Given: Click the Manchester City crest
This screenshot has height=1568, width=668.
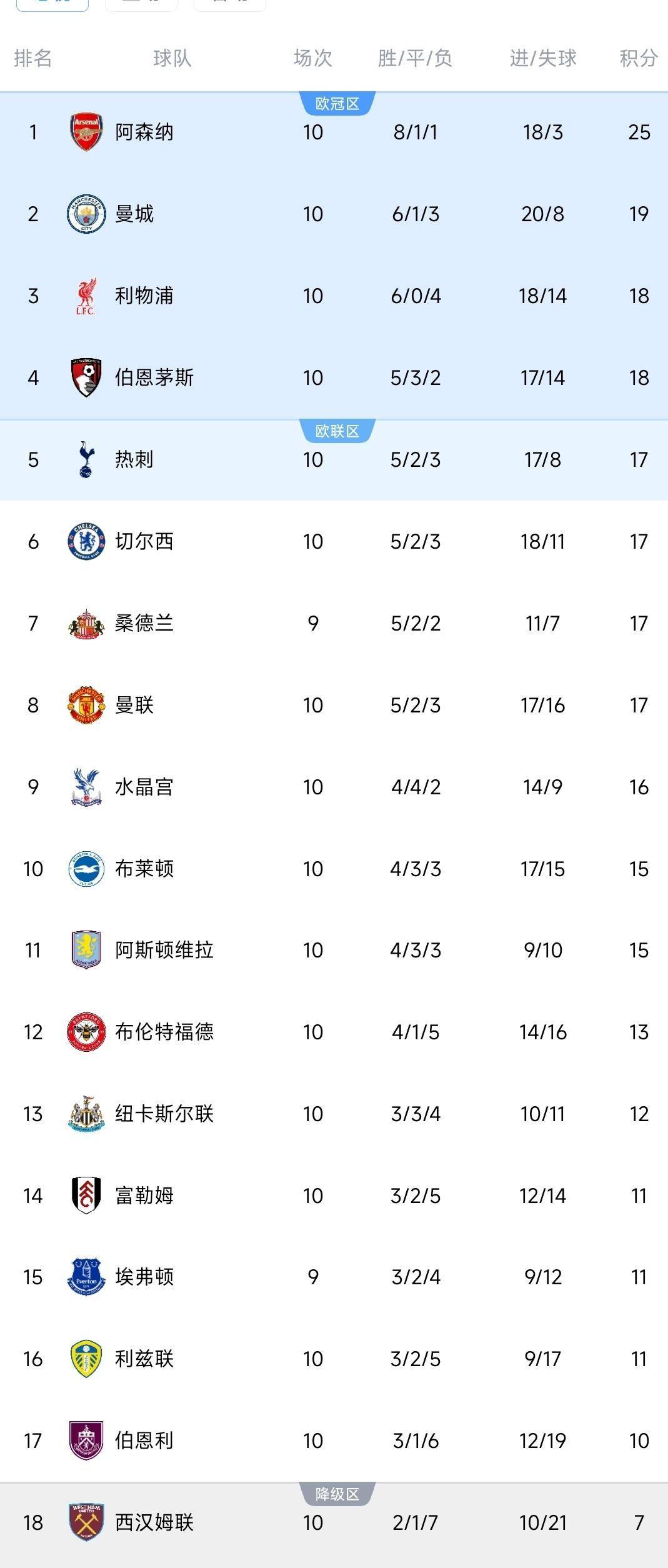Looking at the screenshot, I should coord(86,214).
